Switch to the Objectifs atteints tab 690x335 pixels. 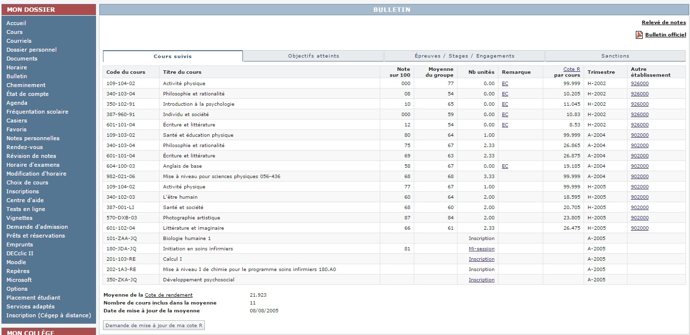(x=313, y=56)
